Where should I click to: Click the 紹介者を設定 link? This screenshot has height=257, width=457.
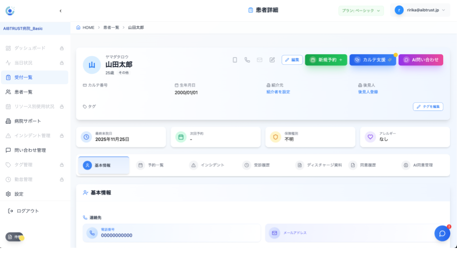tap(278, 92)
